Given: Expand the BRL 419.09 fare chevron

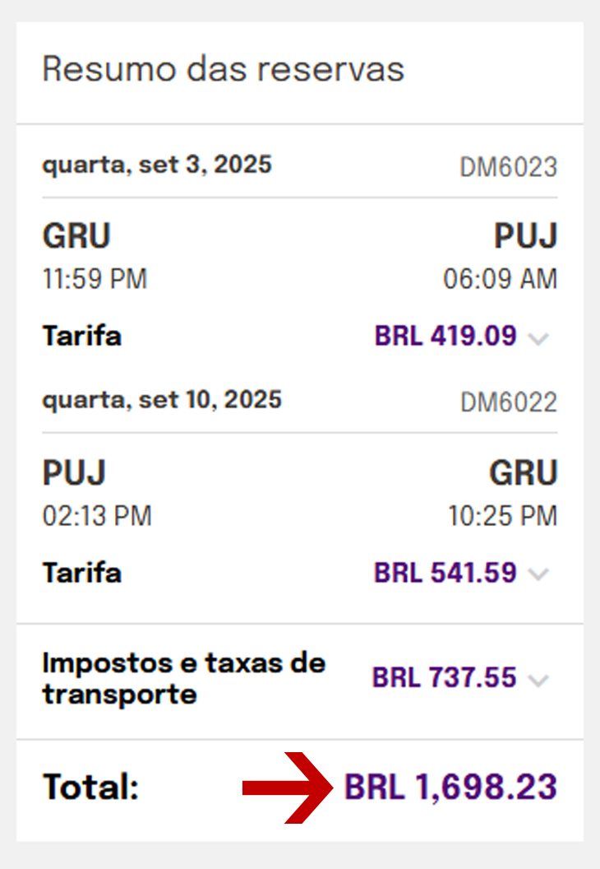Looking at the screenshot, I should pos(538,338).
